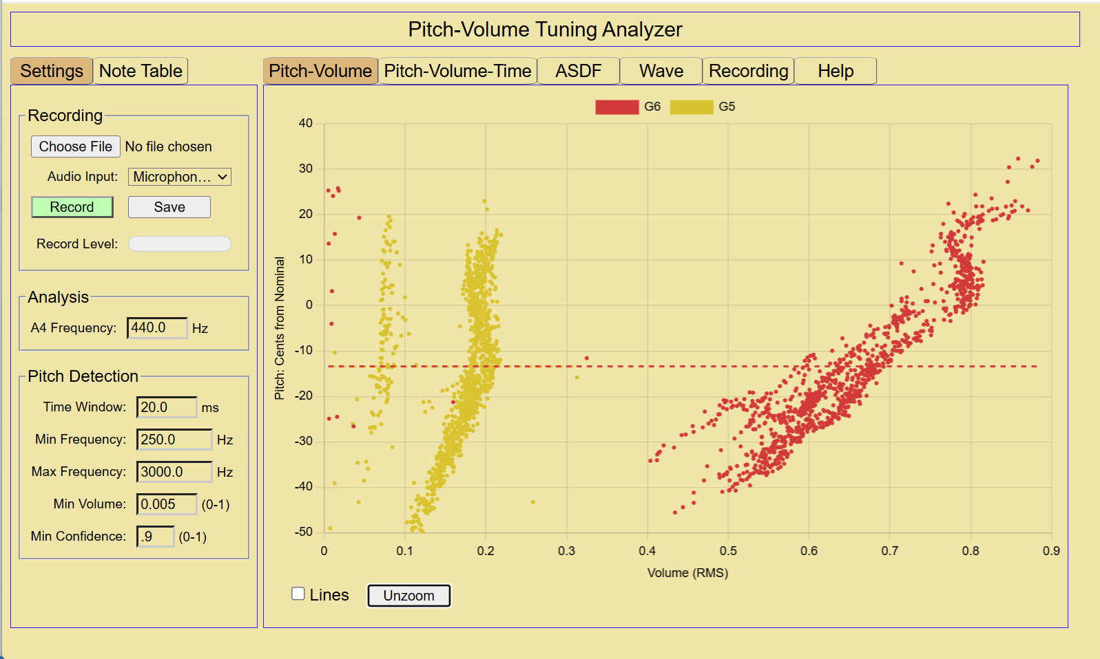Toggle the G5 yellow legend swatch

pos(692,107)
